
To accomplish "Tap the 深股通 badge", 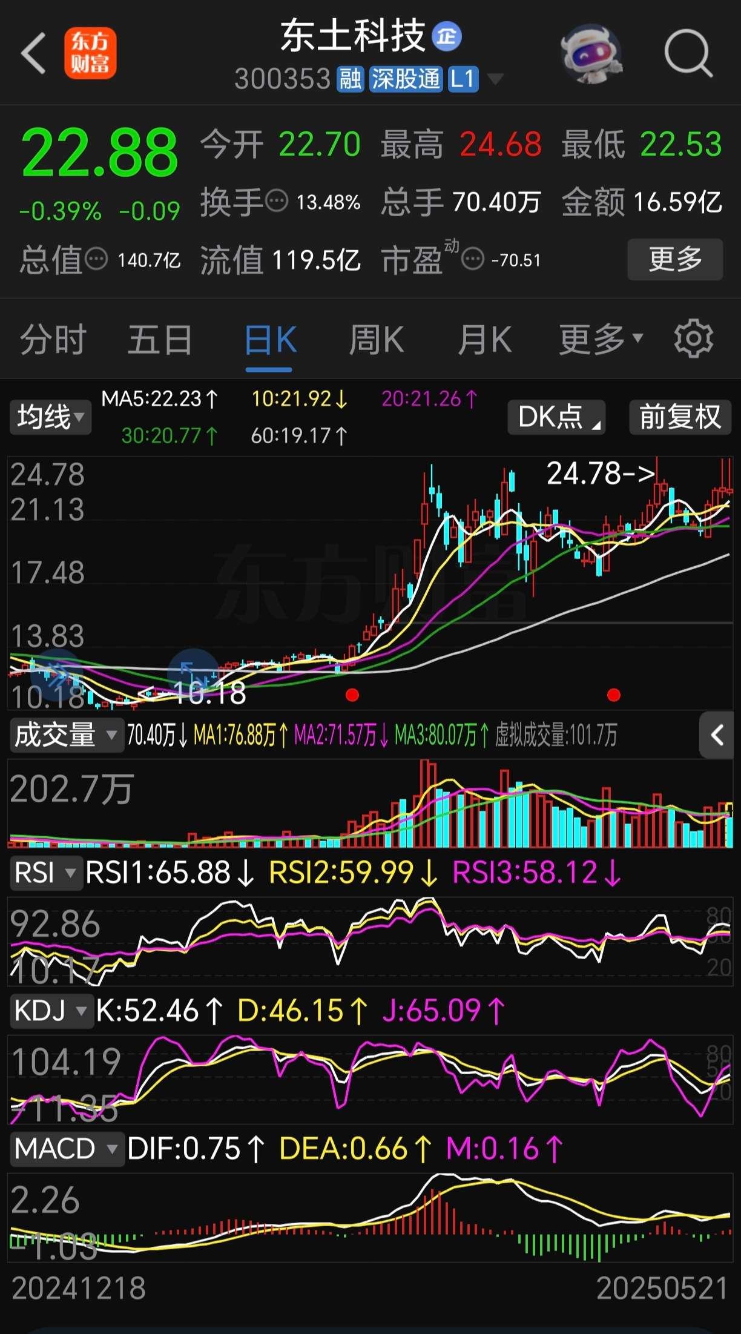I will 406,79.
